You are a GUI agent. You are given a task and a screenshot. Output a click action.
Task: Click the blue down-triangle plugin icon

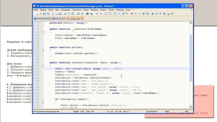[x=160, y=14]
